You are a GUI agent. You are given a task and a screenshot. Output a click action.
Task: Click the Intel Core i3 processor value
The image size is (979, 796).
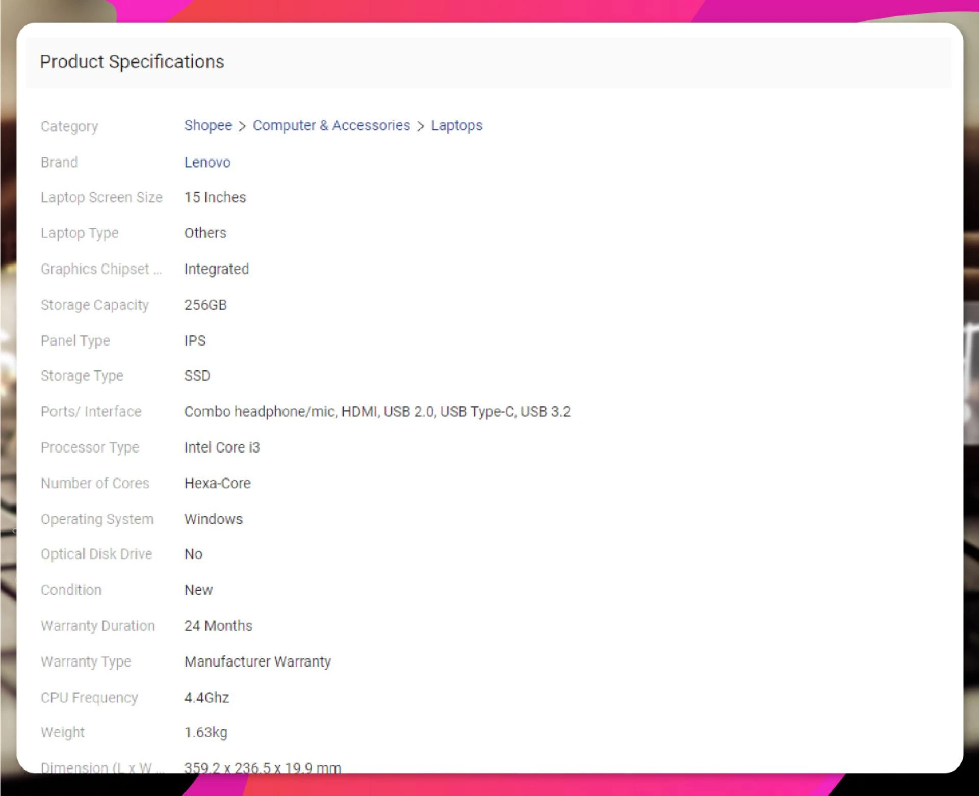pyautogui.click(x=222, y=447)
